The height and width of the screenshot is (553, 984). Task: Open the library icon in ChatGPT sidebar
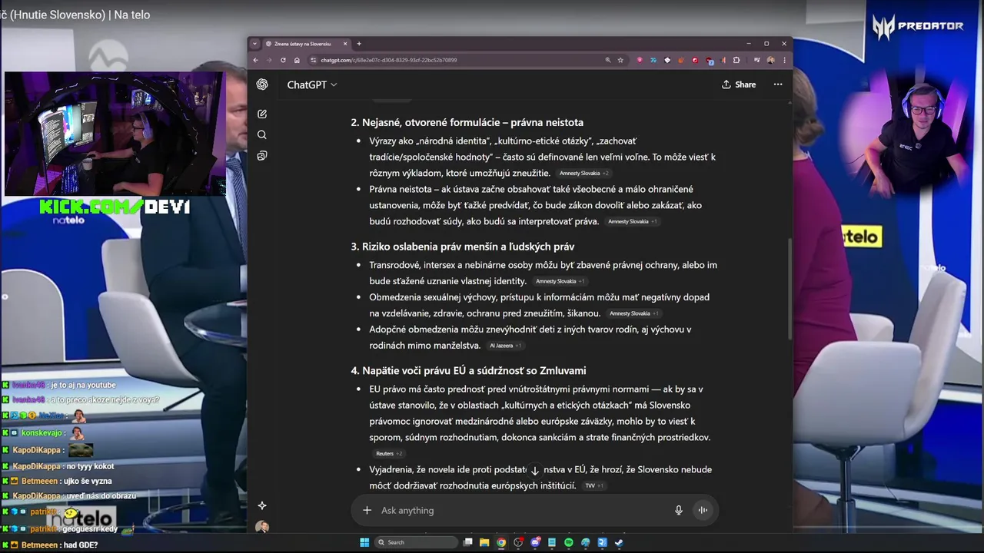tap(262, 155)
